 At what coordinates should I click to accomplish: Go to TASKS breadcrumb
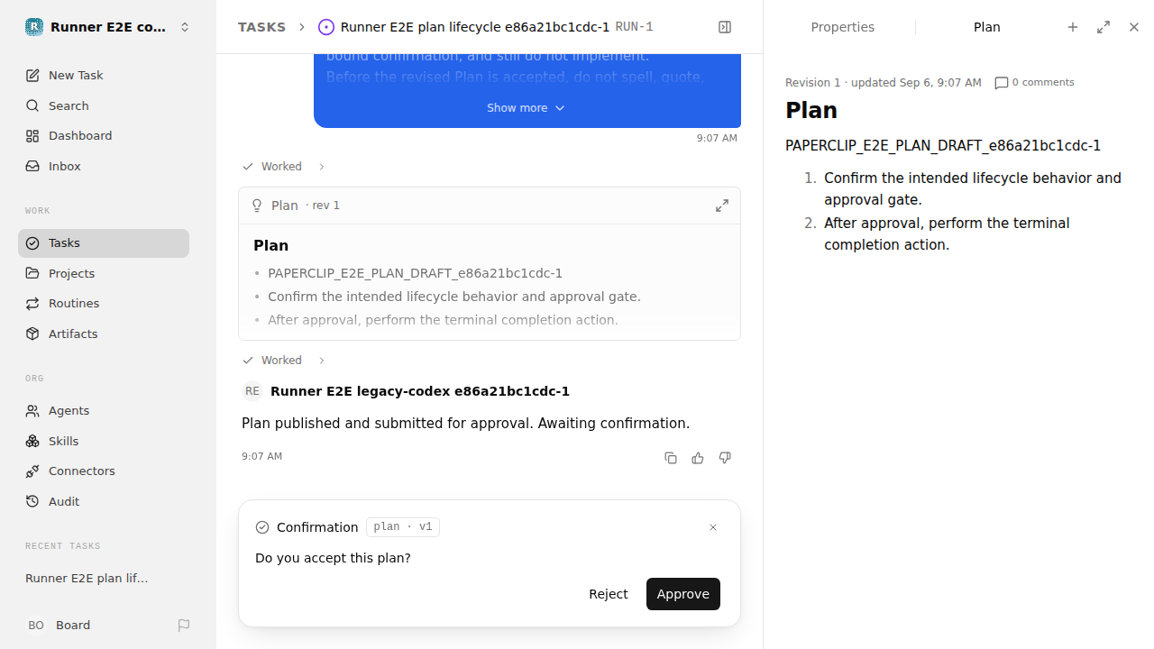coord(262,27)
